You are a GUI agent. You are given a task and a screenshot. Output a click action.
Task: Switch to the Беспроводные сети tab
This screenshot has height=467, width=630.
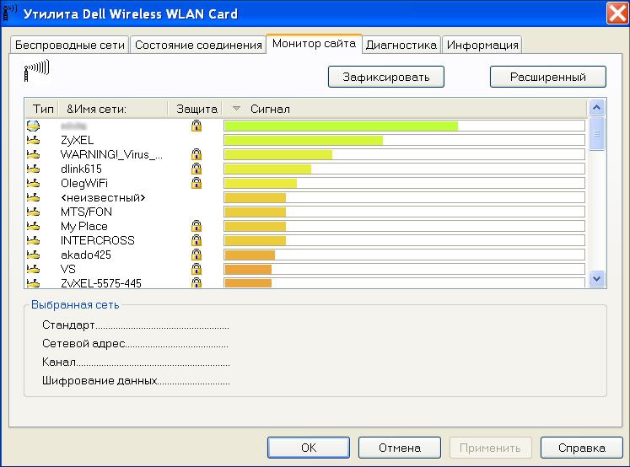pyautogui.click(x=69, y=45)
